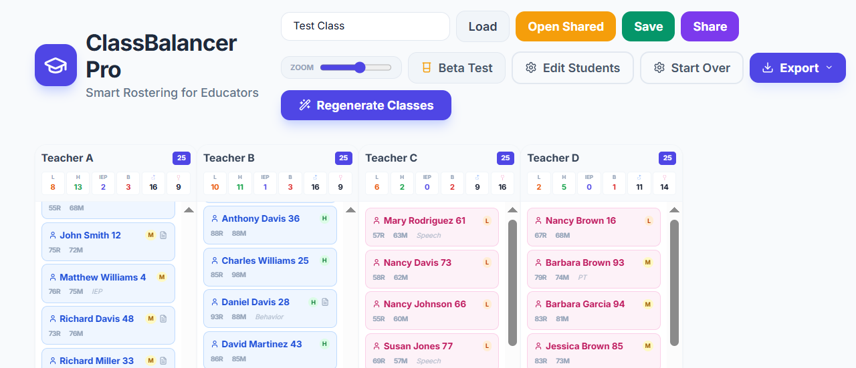Click the Zoom slider handle

360,67
